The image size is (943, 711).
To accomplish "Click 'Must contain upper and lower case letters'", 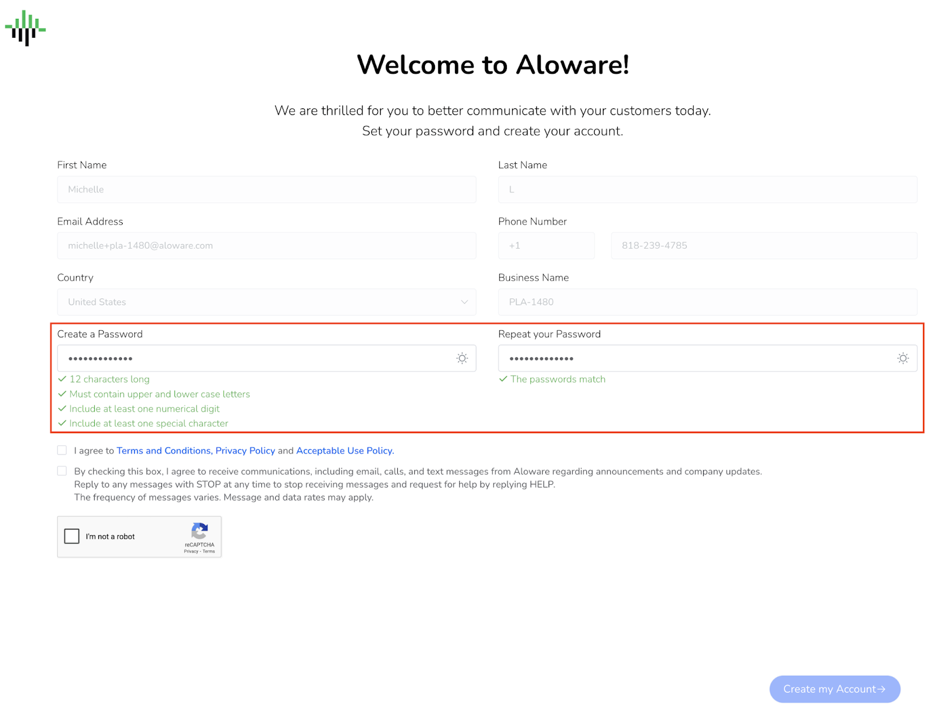I will coord(160,394).
